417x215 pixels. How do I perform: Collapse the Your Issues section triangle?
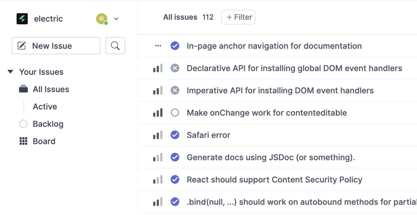10,72
